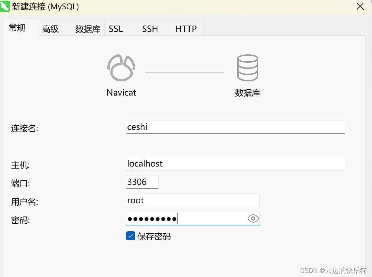Click the 用户名: label

[x=25, y=202]
